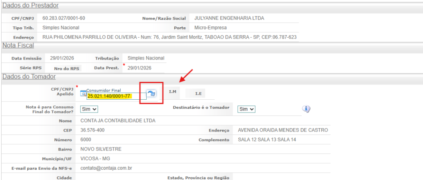Click the 'Dados do Prestador' section heading
Image resolution: width=423 pixels, height=180 pixels.
31,5
